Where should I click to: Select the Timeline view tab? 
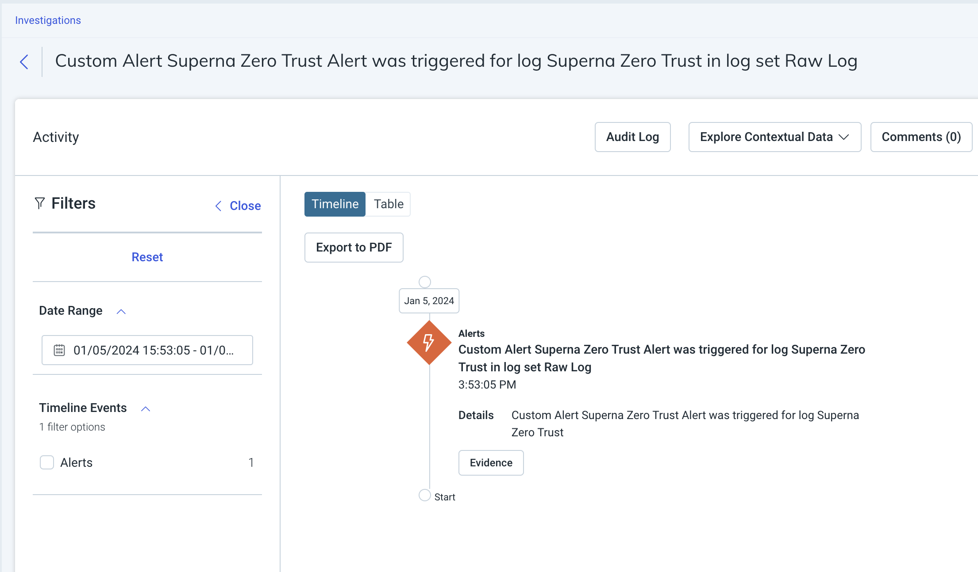pos(335,204)
